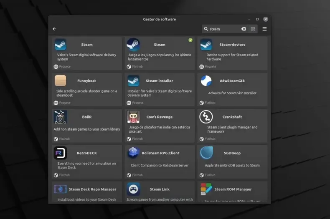Viewport: 330px width, 219px height.
Task: Click Flathub source icon under BoilR
Action: (x=56, y=139)
